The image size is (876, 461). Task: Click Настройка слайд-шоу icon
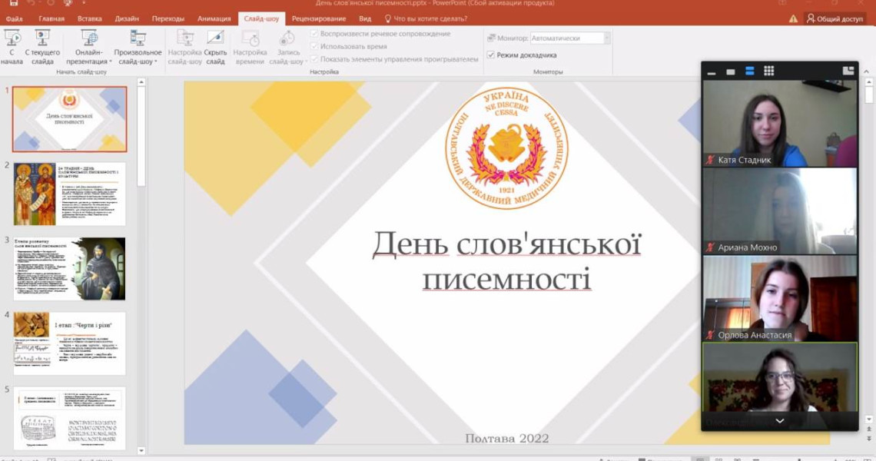coord(185,38)
